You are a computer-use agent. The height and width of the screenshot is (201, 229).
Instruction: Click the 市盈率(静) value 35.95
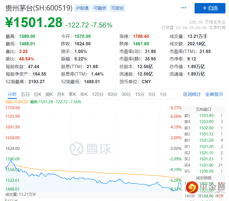[x=150, y=59]
